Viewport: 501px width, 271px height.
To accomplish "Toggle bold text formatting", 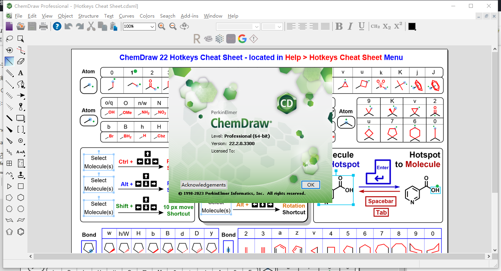I will tap(339, 27).
